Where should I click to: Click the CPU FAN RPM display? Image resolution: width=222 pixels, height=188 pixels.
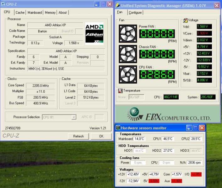tap(157, 75)
